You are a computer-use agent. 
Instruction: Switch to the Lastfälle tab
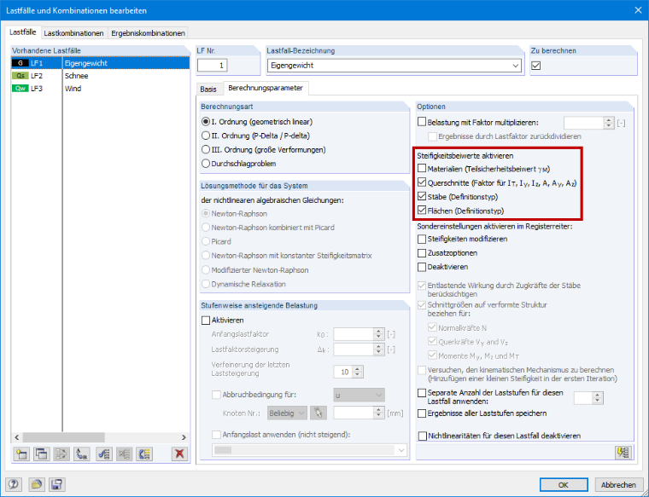click(x=23, y=32)
